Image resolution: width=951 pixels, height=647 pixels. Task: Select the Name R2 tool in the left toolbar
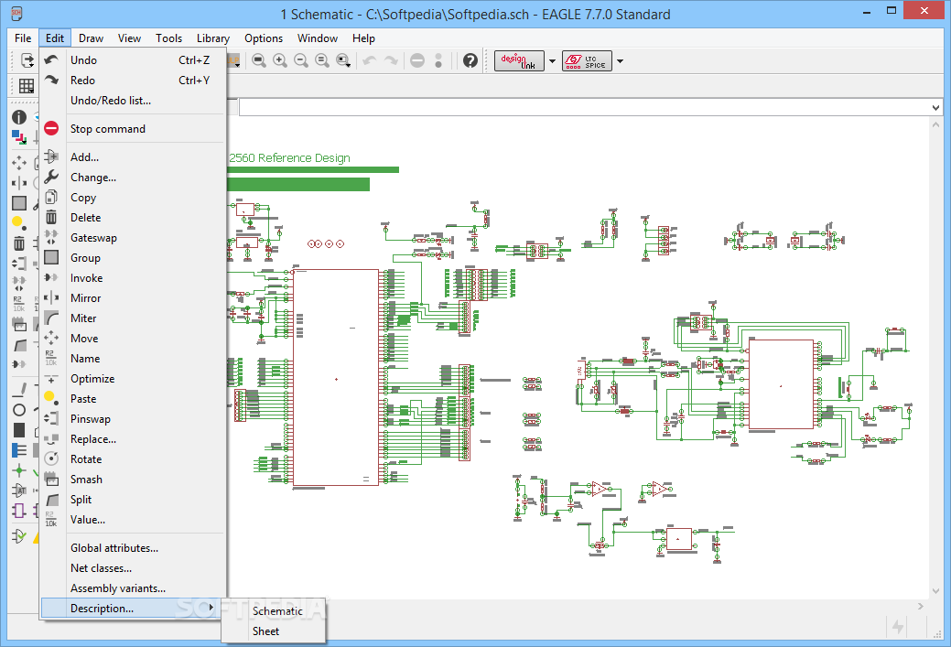pos(19,304)
